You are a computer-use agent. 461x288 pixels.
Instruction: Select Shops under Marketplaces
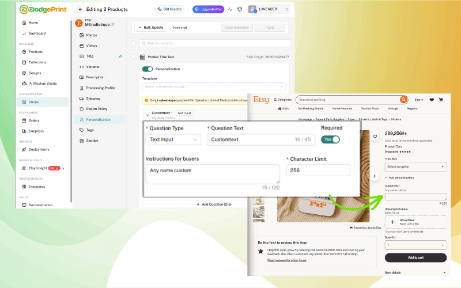click(43, 102)
